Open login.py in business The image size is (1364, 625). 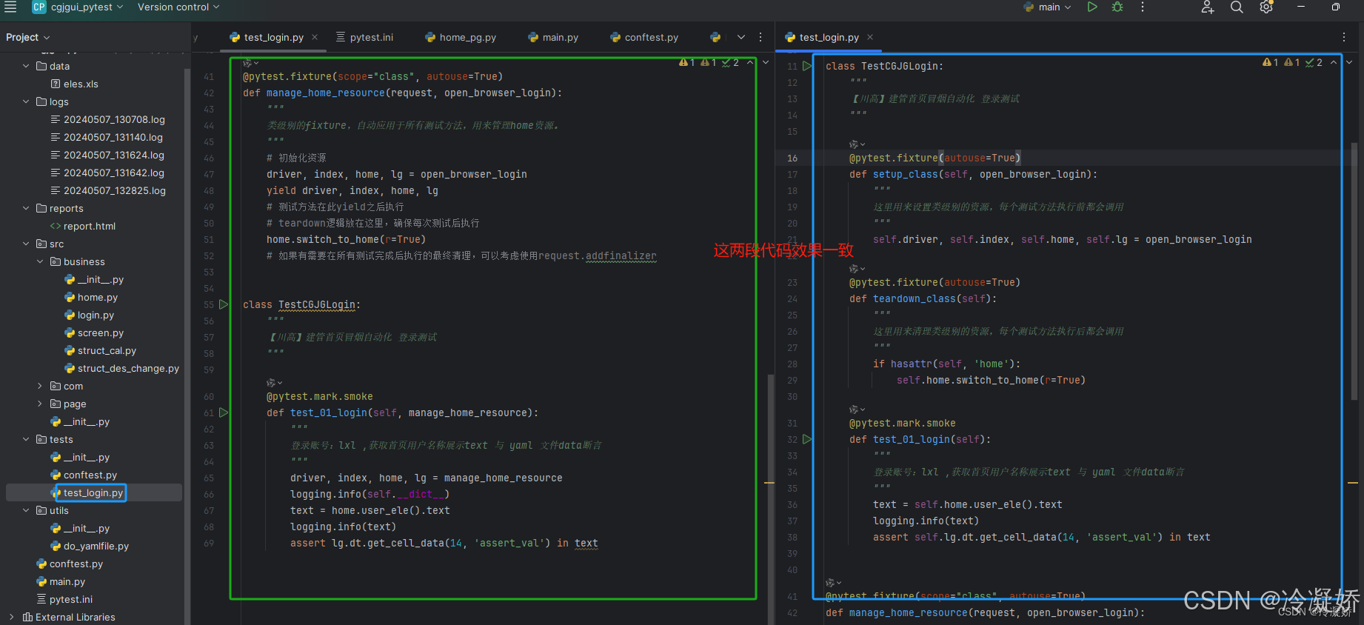(96, 315)
